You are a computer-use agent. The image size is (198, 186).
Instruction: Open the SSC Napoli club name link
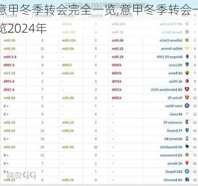[x=174, y=172]
